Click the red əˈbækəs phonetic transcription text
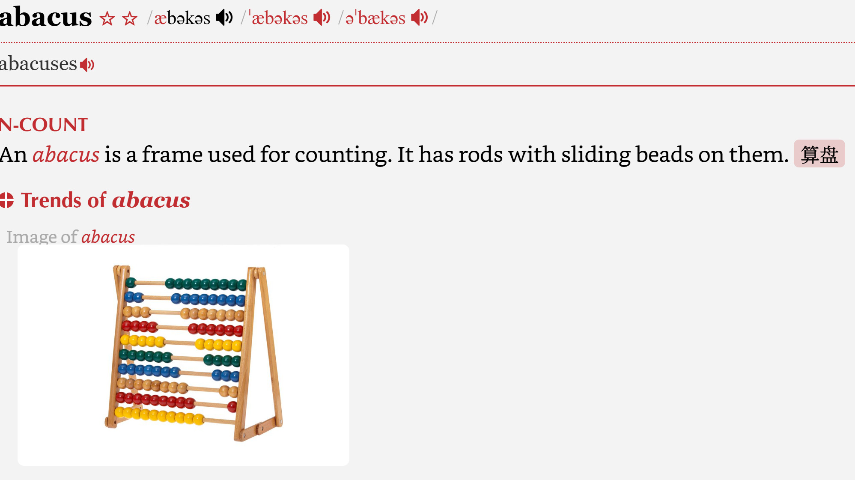 click(375, 18)
